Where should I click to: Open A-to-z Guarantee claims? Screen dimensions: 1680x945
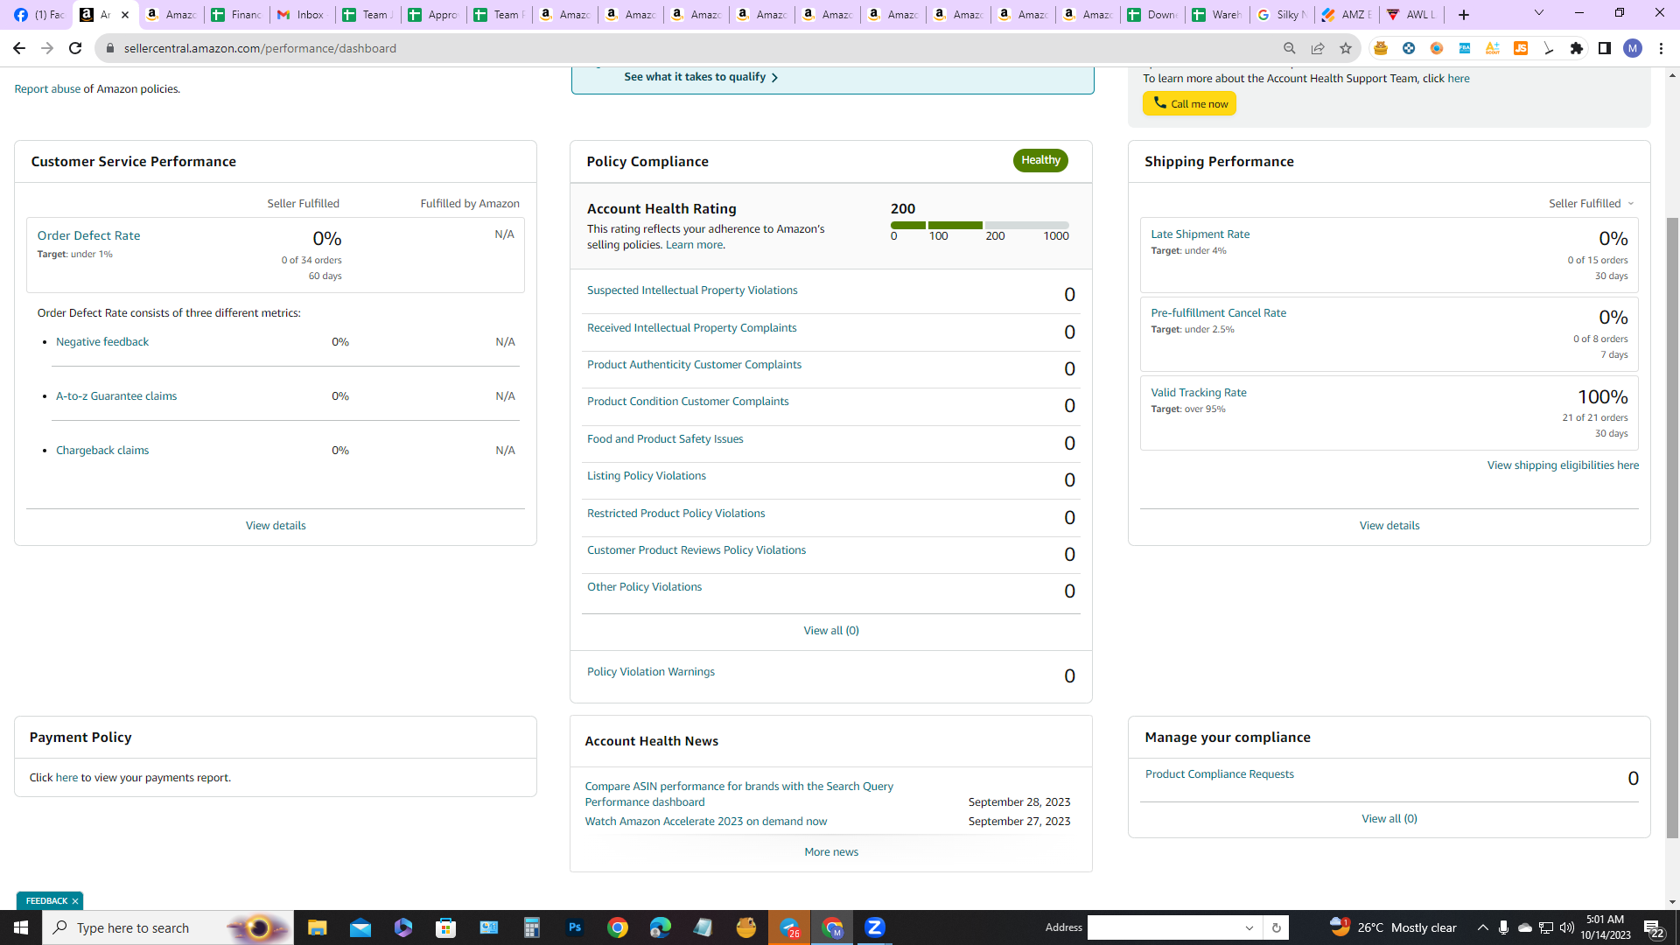tap(116, 396)
